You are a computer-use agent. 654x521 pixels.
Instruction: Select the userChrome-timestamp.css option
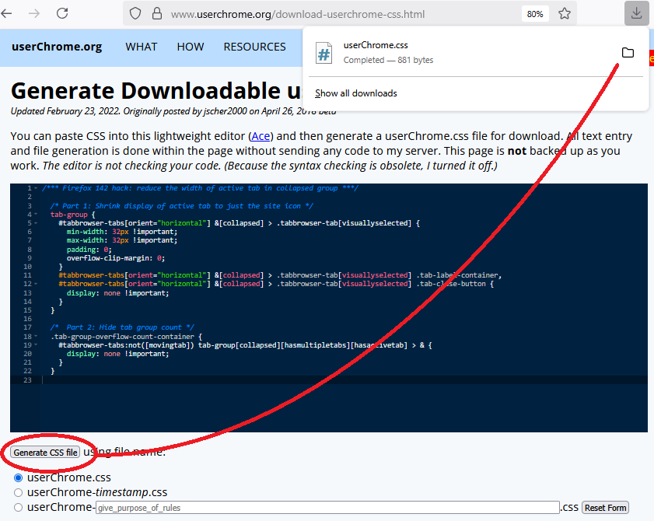tap(19, 492)
